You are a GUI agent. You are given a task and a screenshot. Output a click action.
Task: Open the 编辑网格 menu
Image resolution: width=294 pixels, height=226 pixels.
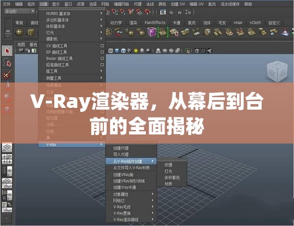click(x=122, y=4)
